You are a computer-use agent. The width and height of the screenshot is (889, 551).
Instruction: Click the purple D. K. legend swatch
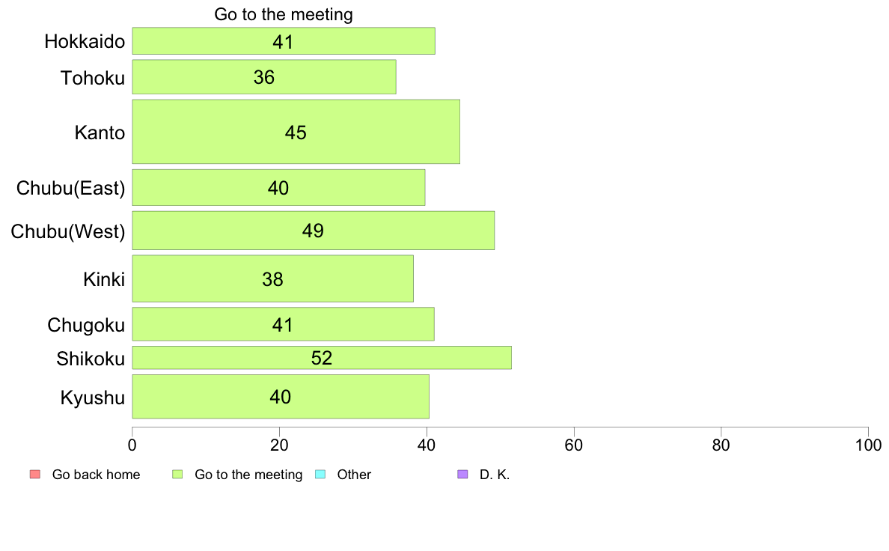pos(462,475)
